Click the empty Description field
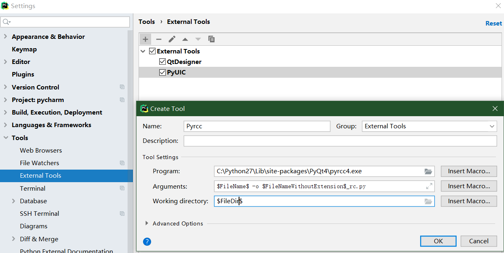 click(340, 141)
